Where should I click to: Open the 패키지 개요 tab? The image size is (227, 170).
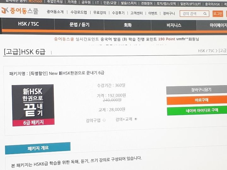[x=38, y=148]
